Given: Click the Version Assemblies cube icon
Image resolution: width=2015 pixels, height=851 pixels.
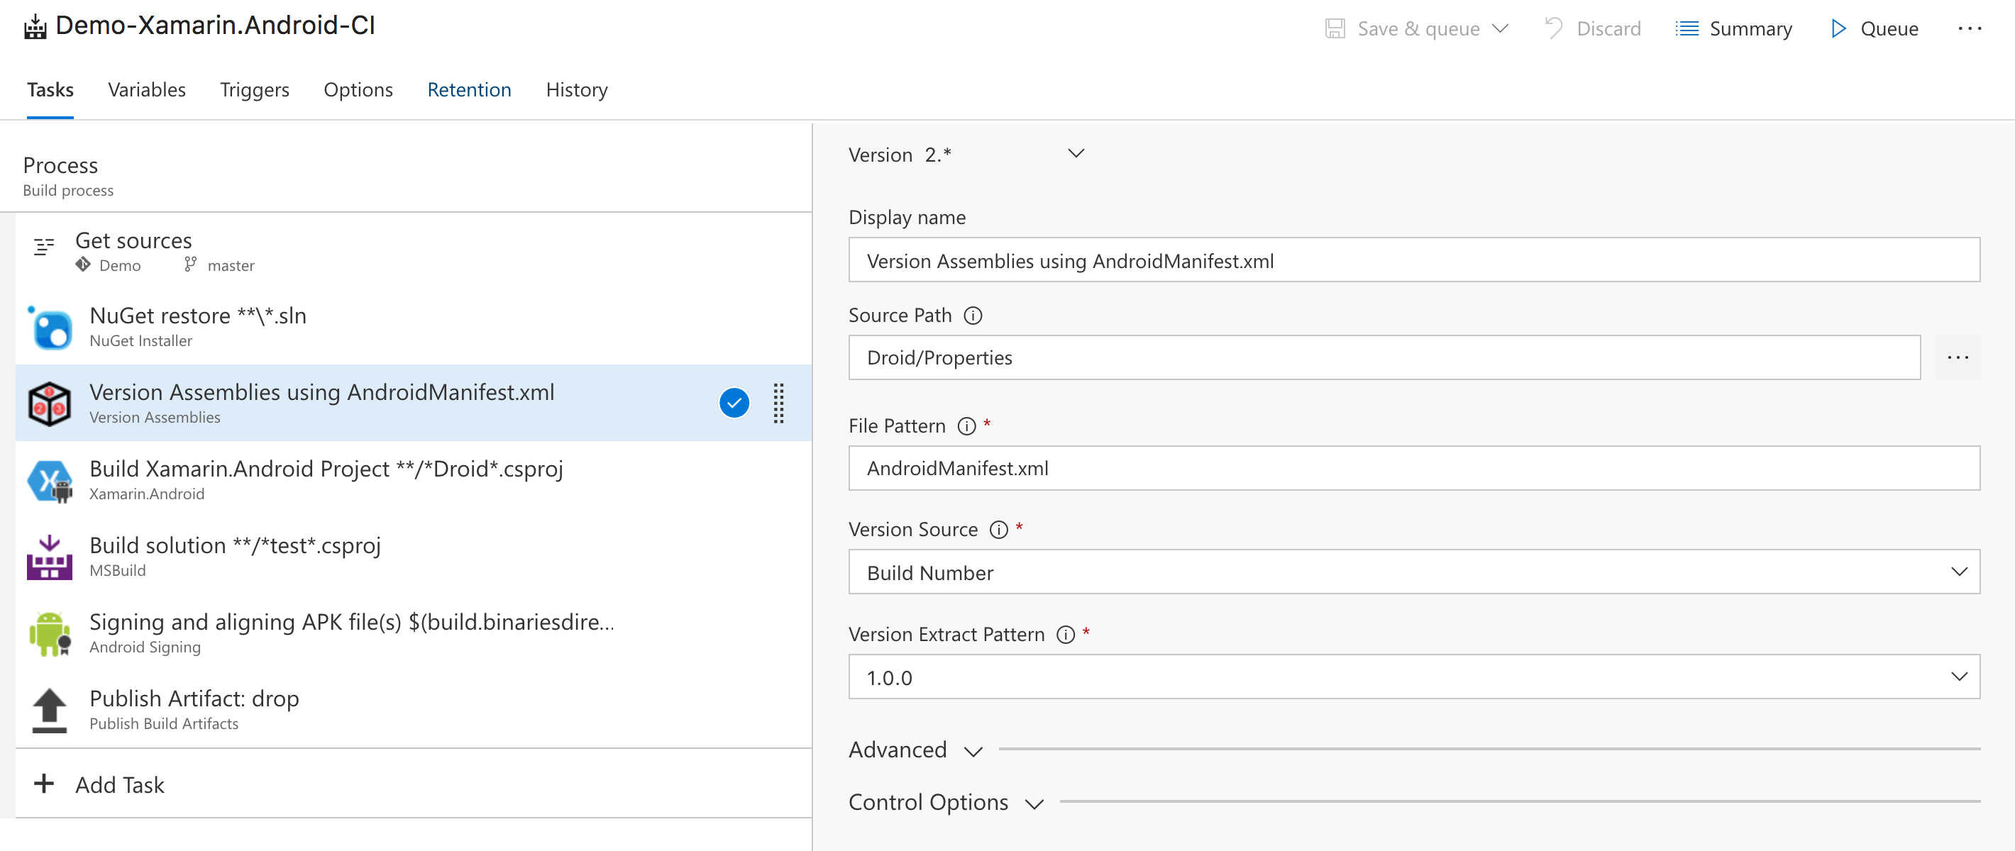Looking at the screenshot, I should pyautogui.click(x=49, y=403).
